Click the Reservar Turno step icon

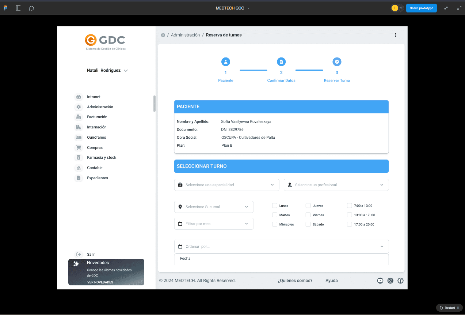(x=337, y=62)
